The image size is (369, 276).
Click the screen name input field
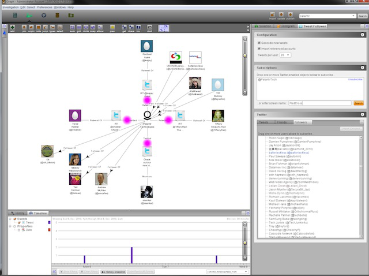(319, 103)
